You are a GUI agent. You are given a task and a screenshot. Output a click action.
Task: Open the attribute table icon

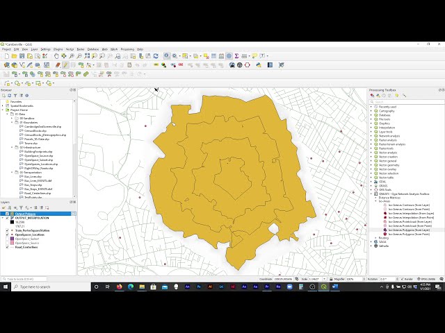pos(213,56)
